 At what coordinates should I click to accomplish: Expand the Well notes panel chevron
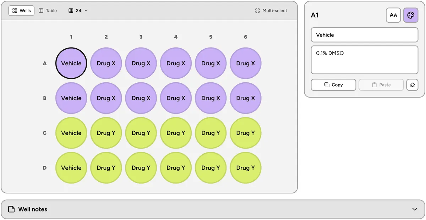[x=415, y=209]
